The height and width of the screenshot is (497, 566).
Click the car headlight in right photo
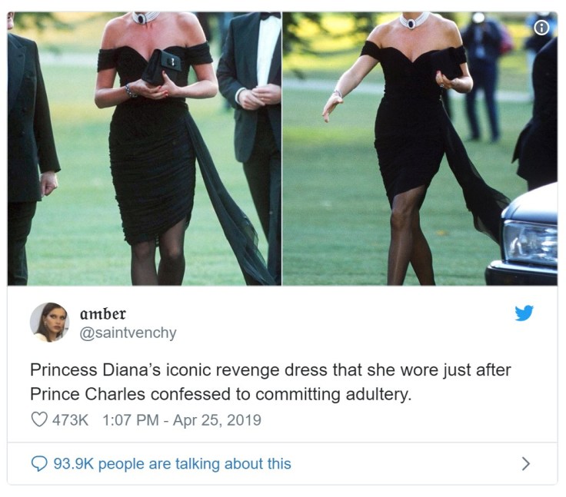[x=530, y=242]
